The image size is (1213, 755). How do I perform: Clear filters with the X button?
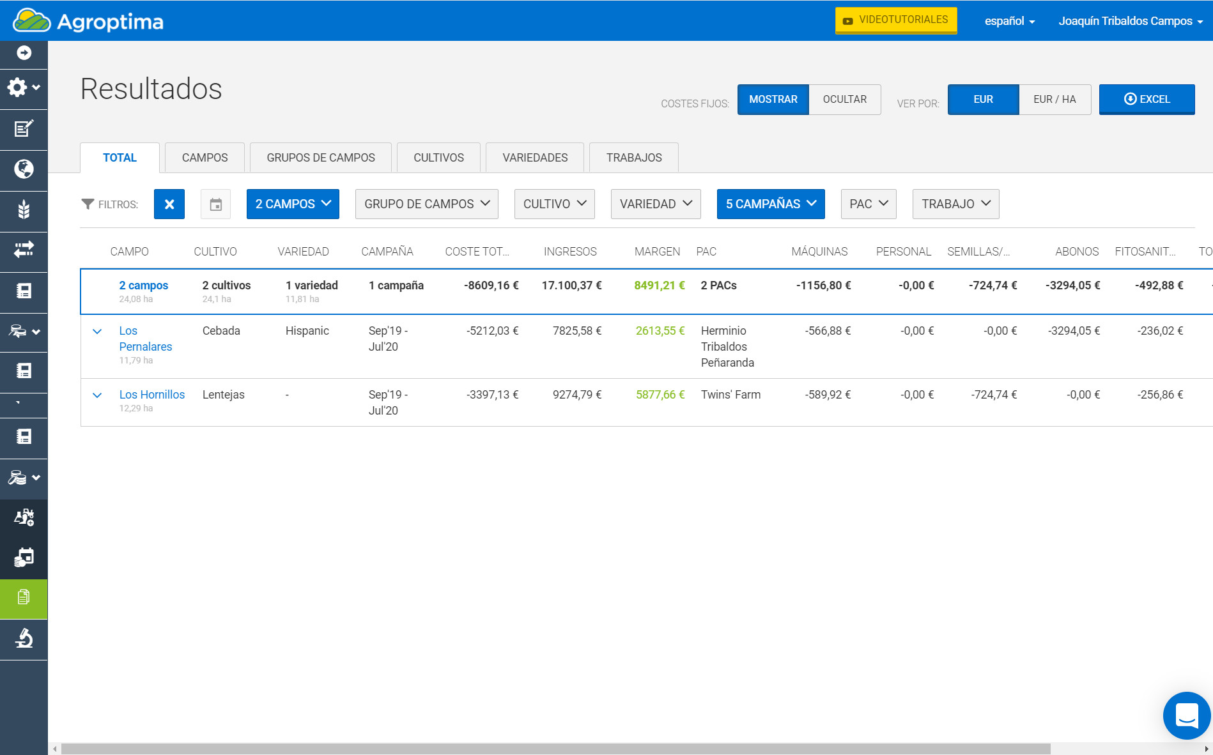pos(169,204)
